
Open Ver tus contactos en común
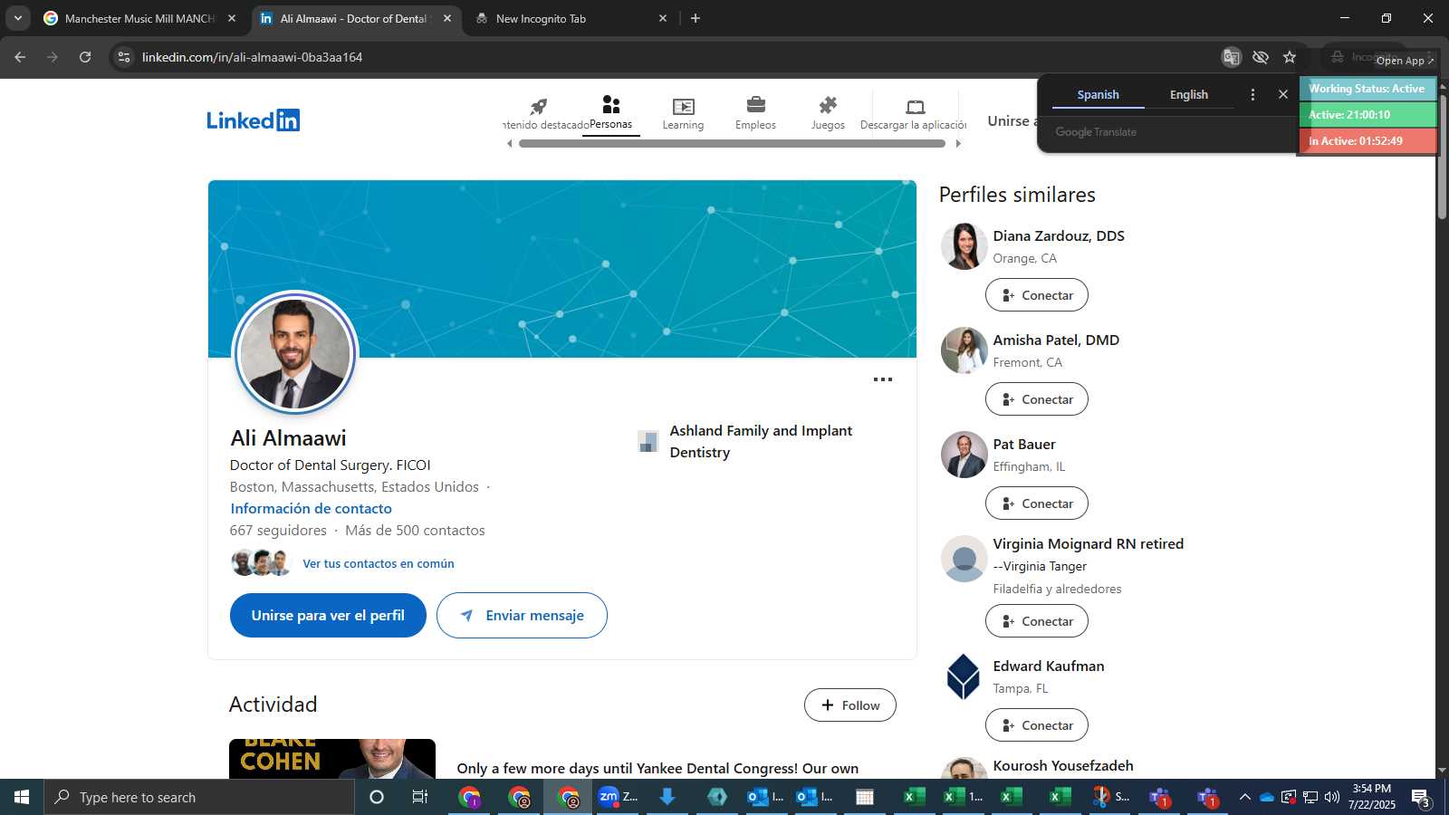(x=379, y=563)
